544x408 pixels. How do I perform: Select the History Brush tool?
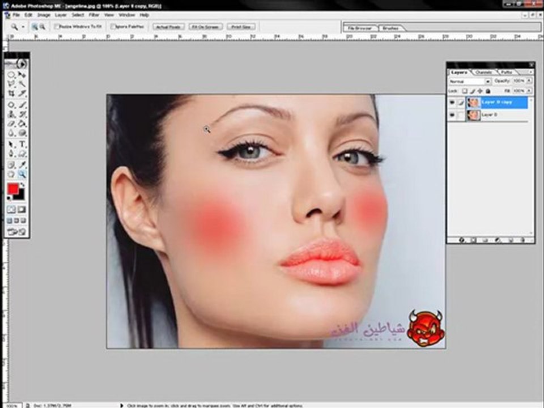point(22,114)
